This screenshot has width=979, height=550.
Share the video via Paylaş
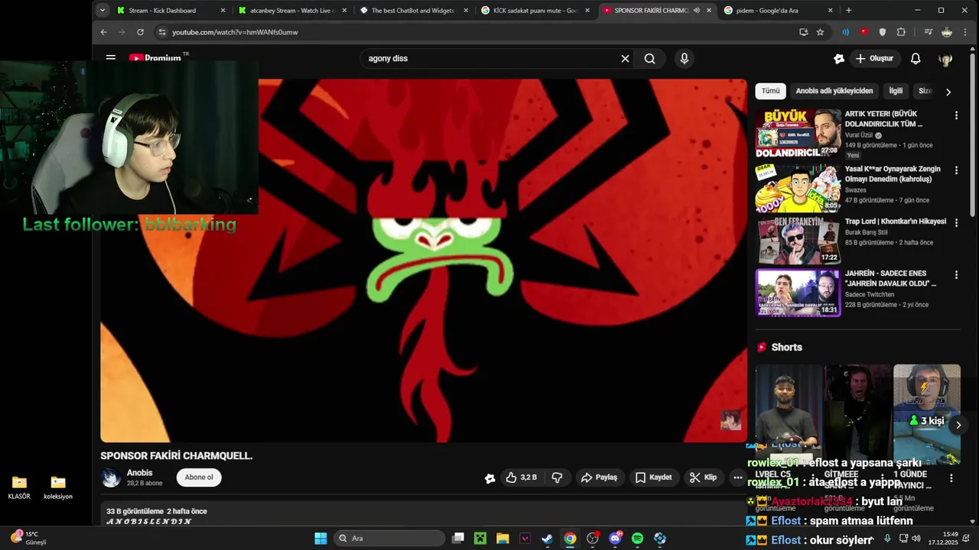599,477
